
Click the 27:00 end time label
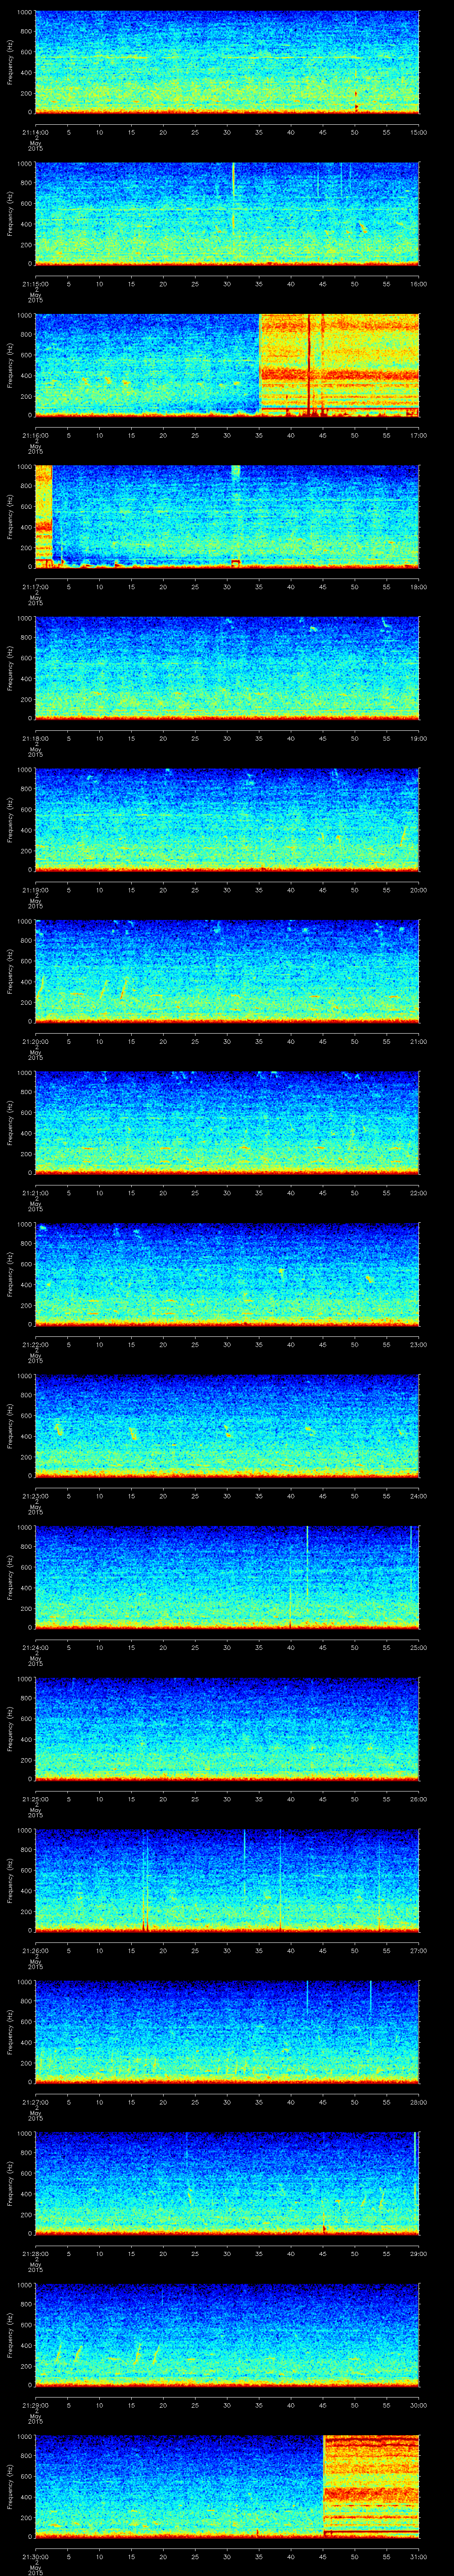click(x=418, y=1951)
